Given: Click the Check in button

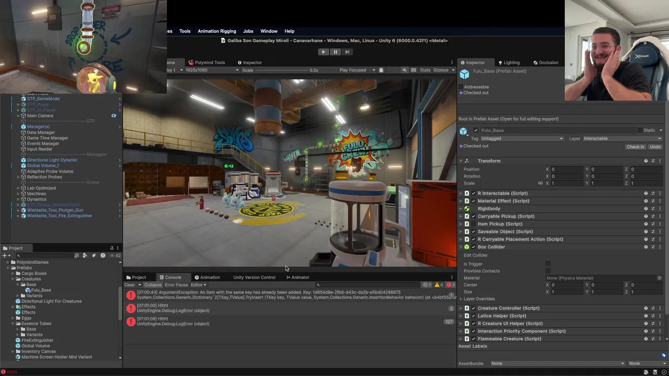Looking at the screenshot, I should point(636,147).
